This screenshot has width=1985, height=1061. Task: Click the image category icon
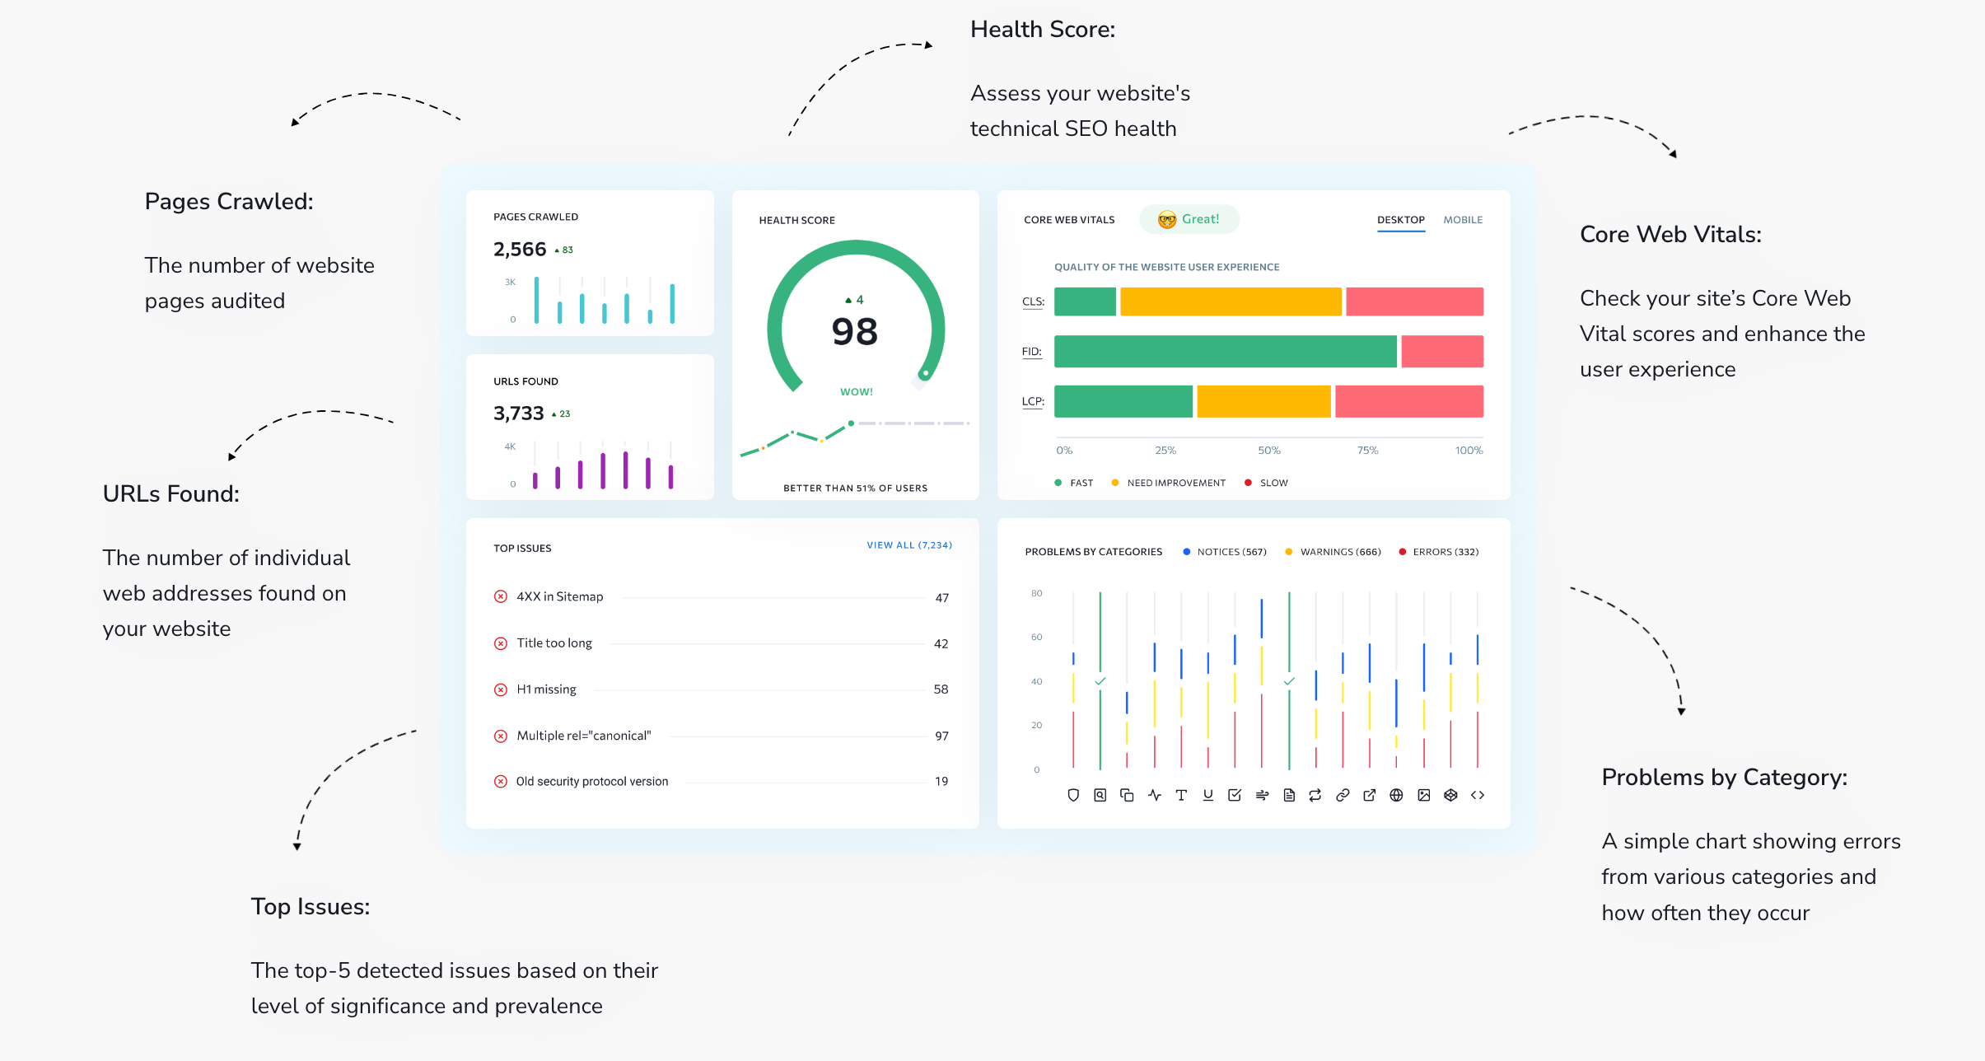[x=1424, y=795]
